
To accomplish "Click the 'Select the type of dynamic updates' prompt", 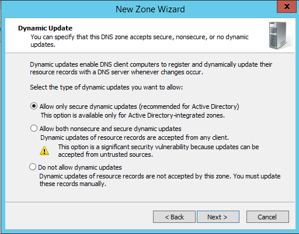I will point(106,87).
